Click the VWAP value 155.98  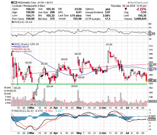click(77, 19)
